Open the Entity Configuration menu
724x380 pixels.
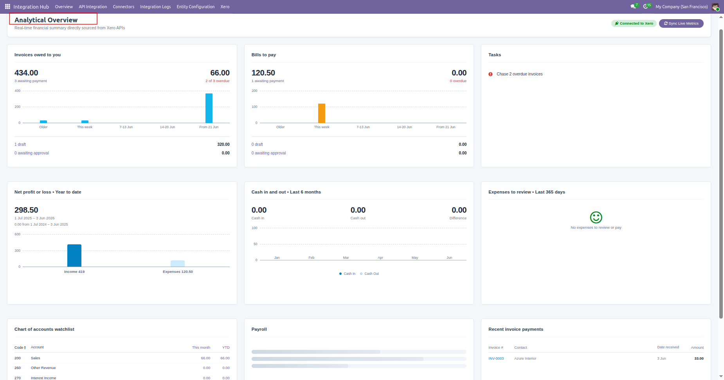coord(196,7)
